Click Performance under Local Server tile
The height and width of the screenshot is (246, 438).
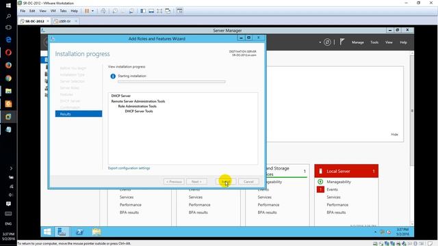point(337,205)
